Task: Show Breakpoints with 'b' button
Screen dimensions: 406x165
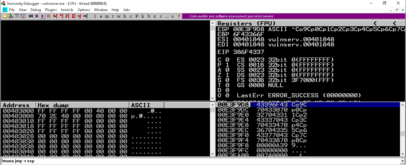Action: pos(149,16)
